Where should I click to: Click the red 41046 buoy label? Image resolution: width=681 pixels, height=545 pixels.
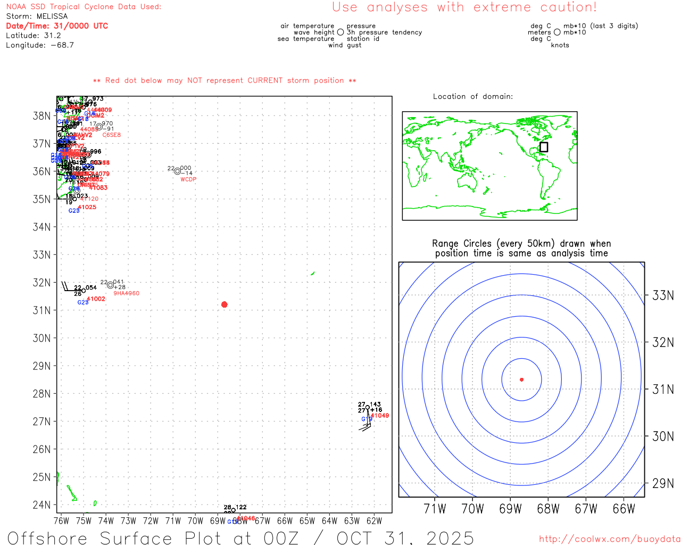(246, 518)
